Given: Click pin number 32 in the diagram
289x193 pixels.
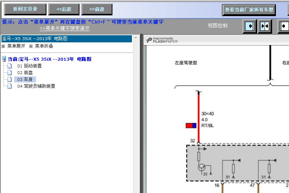Looking at the screenshot, I should [193, 141].
